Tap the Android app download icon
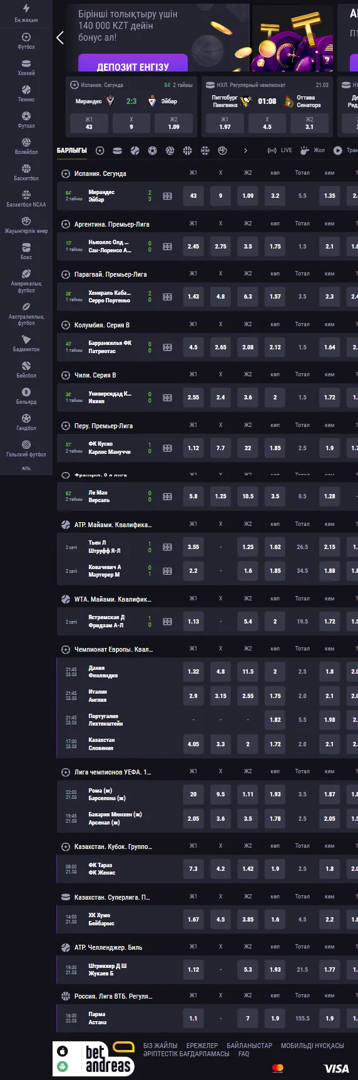 63,1066
